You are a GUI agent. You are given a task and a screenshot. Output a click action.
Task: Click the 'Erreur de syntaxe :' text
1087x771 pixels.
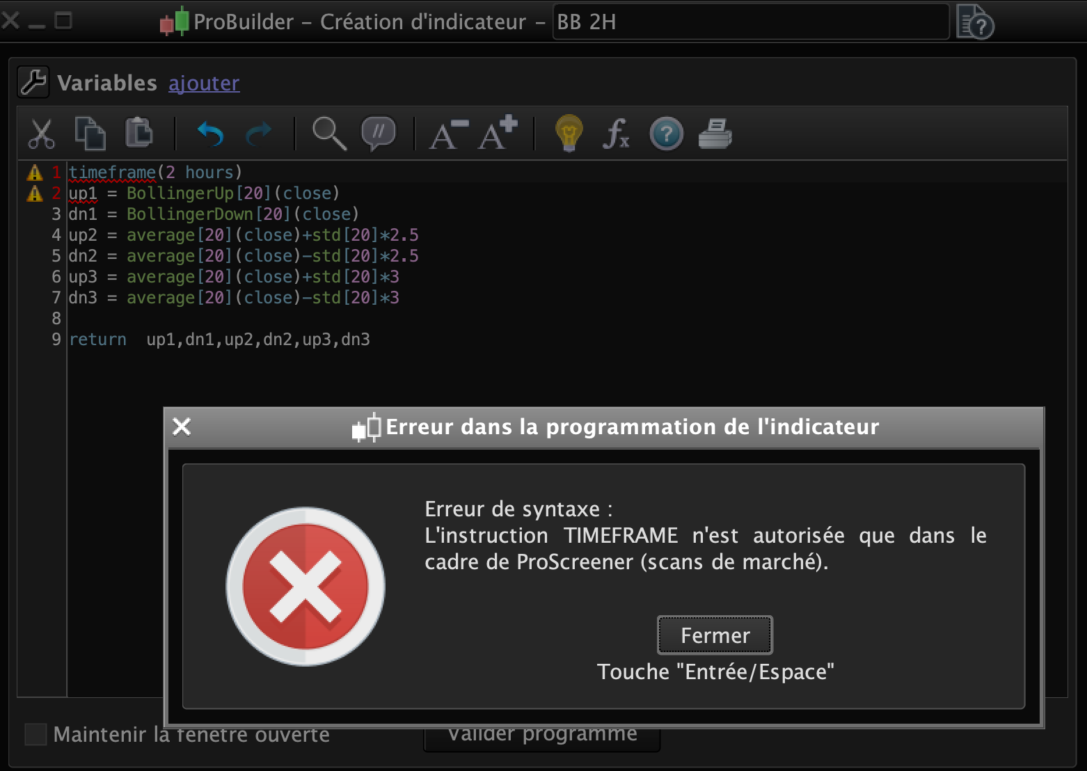point(518,509)
